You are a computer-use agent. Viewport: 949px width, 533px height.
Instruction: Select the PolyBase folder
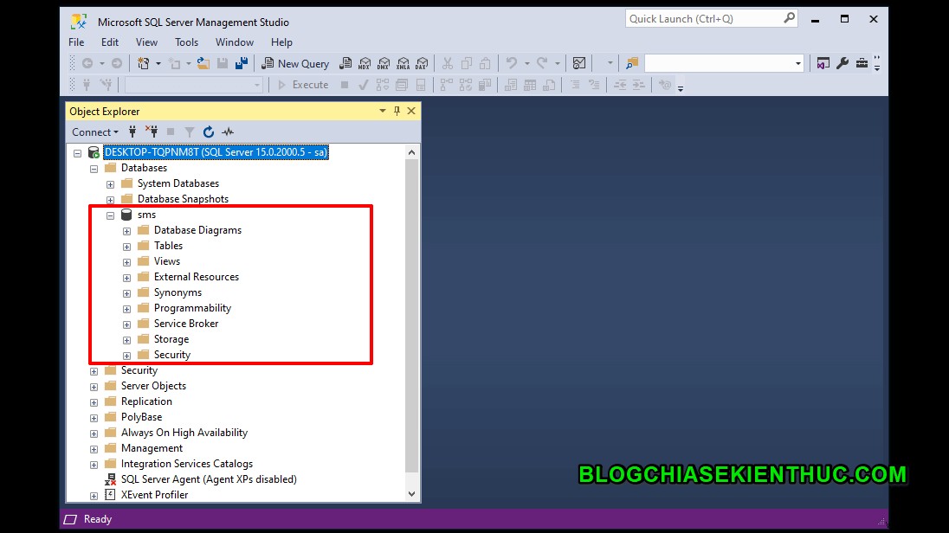pos(142,417)
